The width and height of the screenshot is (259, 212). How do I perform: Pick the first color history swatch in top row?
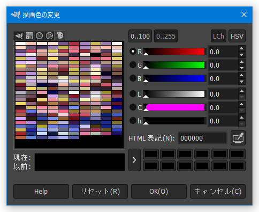(151, 154)
